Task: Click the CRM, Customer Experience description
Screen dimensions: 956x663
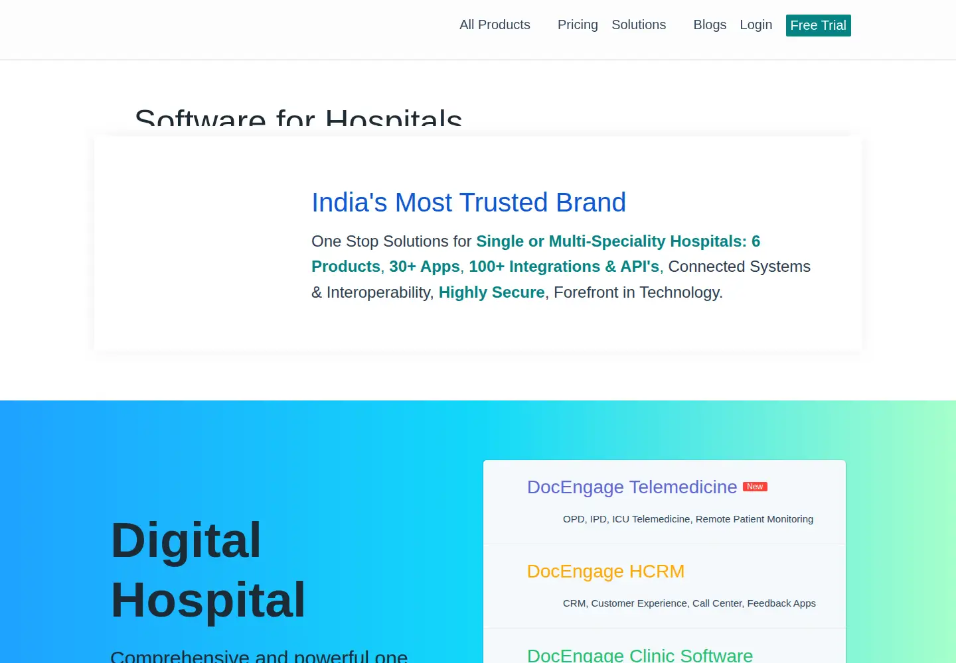Action: [689, 603]
